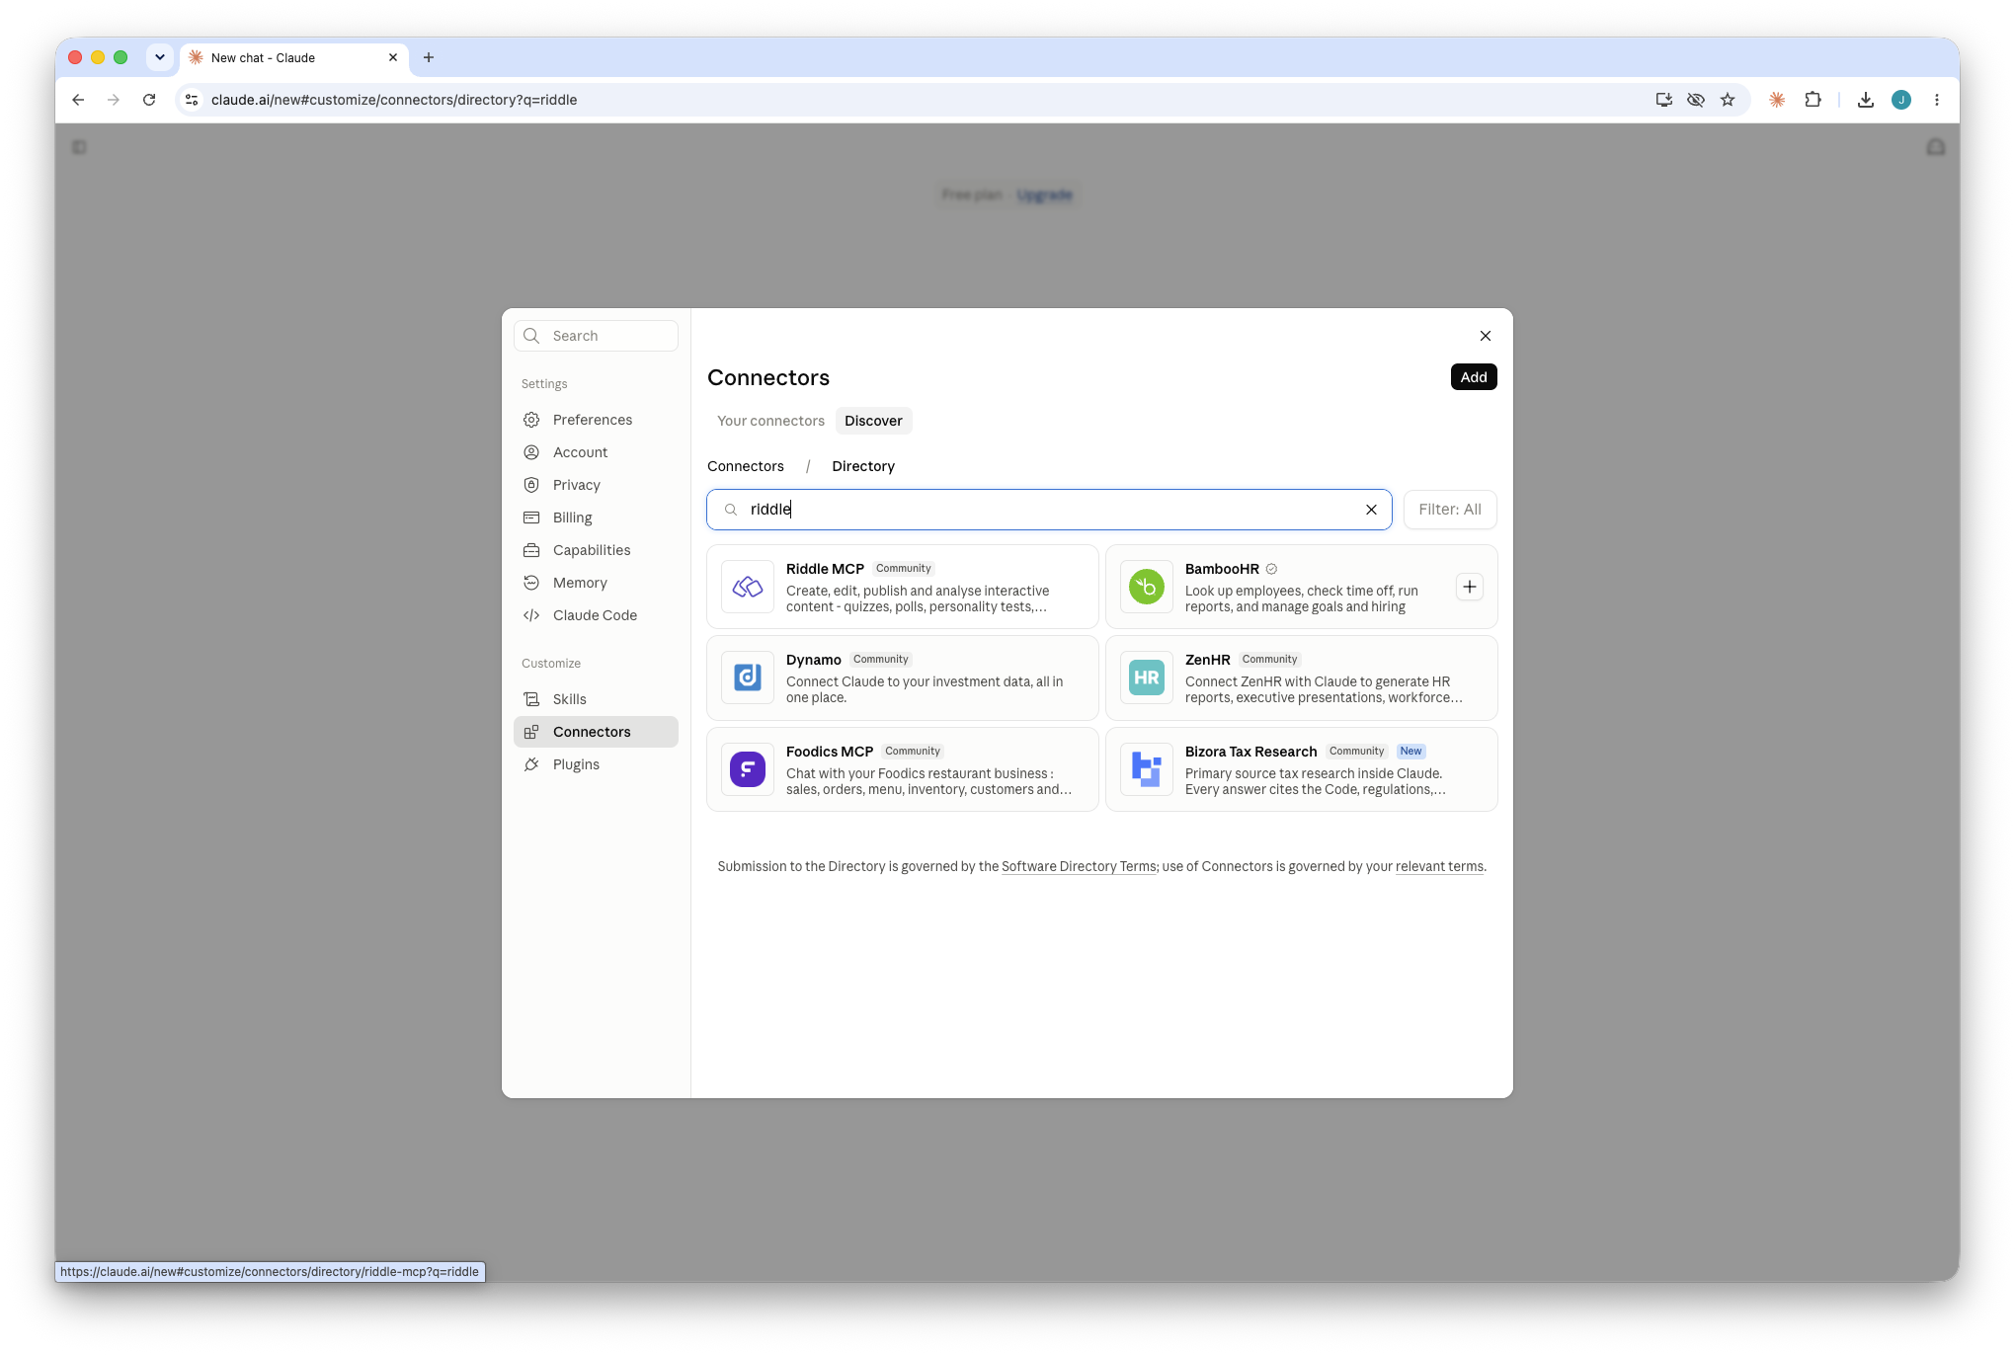Image resolution: width=2015 pixels, height=1355 pixels.
Task: Click the Bizora Tax Research title
Action: pos(1251,752)
